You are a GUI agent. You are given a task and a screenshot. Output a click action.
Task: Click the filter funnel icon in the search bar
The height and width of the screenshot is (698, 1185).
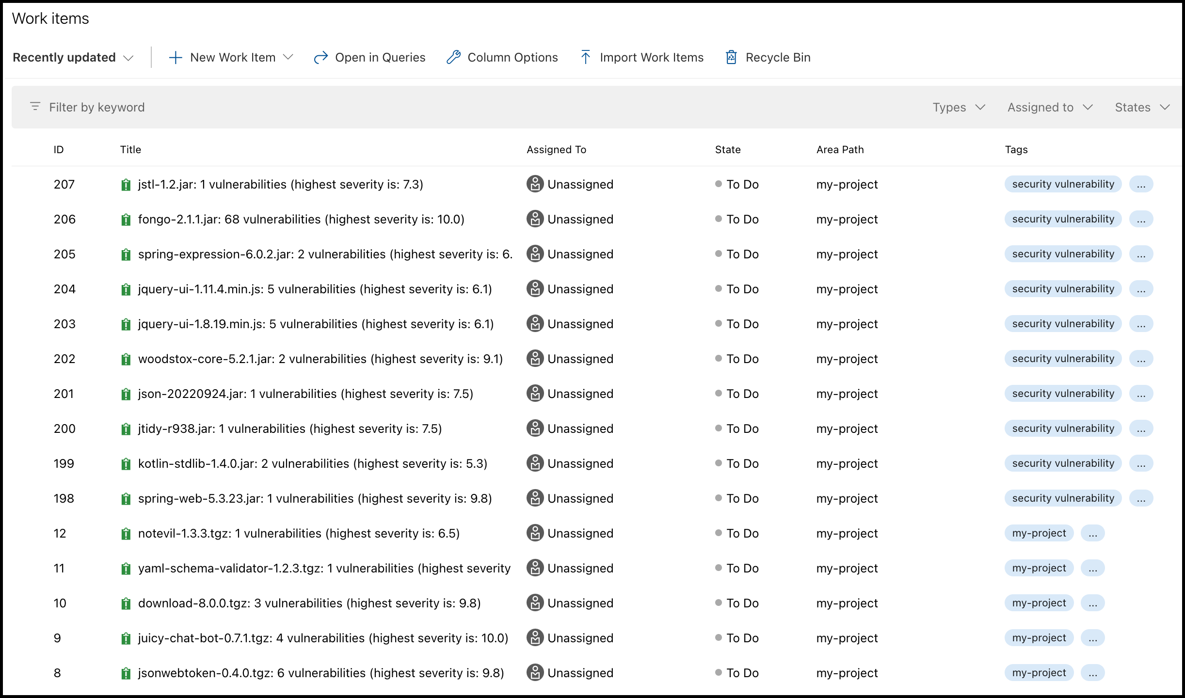click(35, 106)
